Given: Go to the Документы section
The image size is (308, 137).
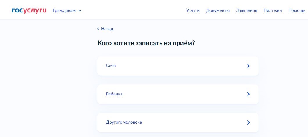Looking at the screenshot, I should coord(218,11).
